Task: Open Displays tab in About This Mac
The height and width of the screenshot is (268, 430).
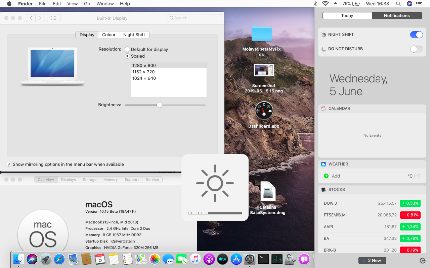Action: (69, 180)
